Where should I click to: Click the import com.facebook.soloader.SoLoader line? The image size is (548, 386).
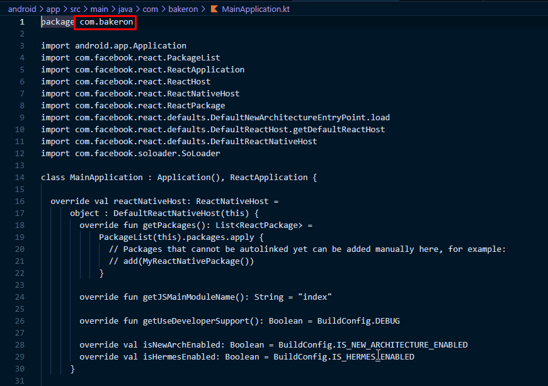click(130, 154)
